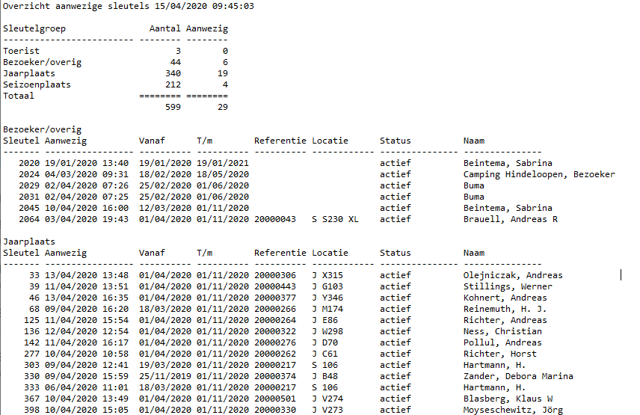Click the Jaarplaats count of 340
Image resolution: width=640 pixels, height=415 pixels.
tap(173, 73)
